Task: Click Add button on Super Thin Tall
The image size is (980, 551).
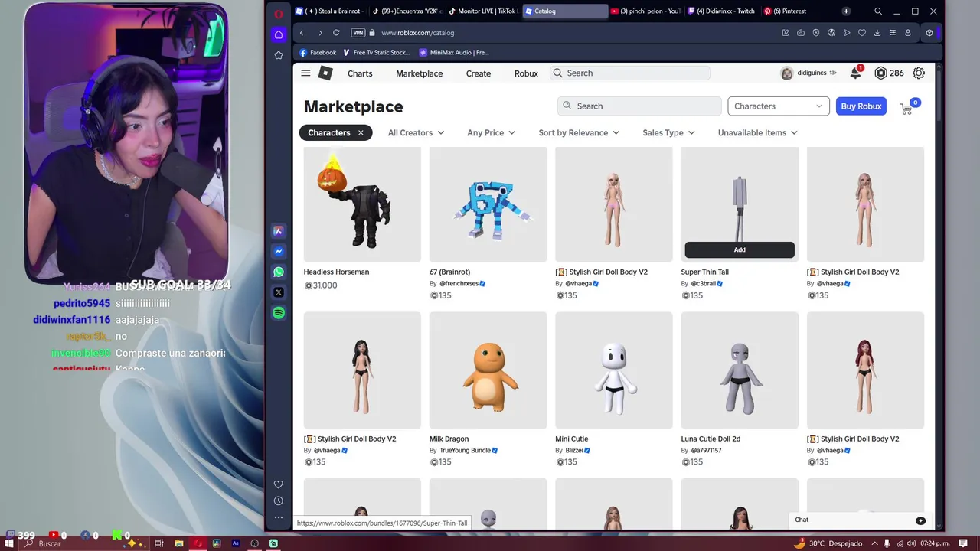Action: click(740, 249)
